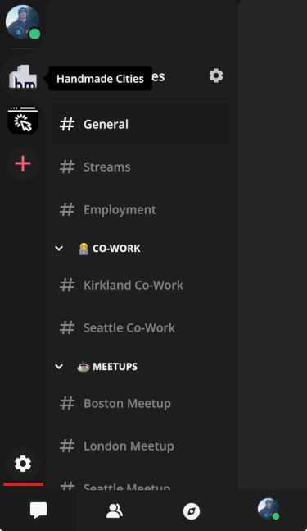Collapse the CO-WORK category
Viewport: 307px width, 531px height.
59,249
